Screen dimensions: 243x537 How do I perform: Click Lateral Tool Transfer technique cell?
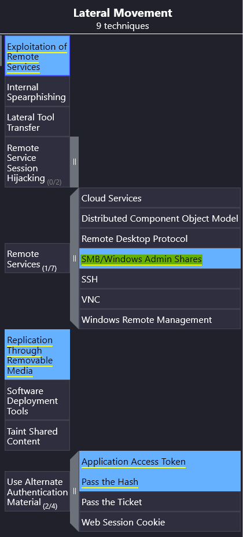tap(37, 122)
